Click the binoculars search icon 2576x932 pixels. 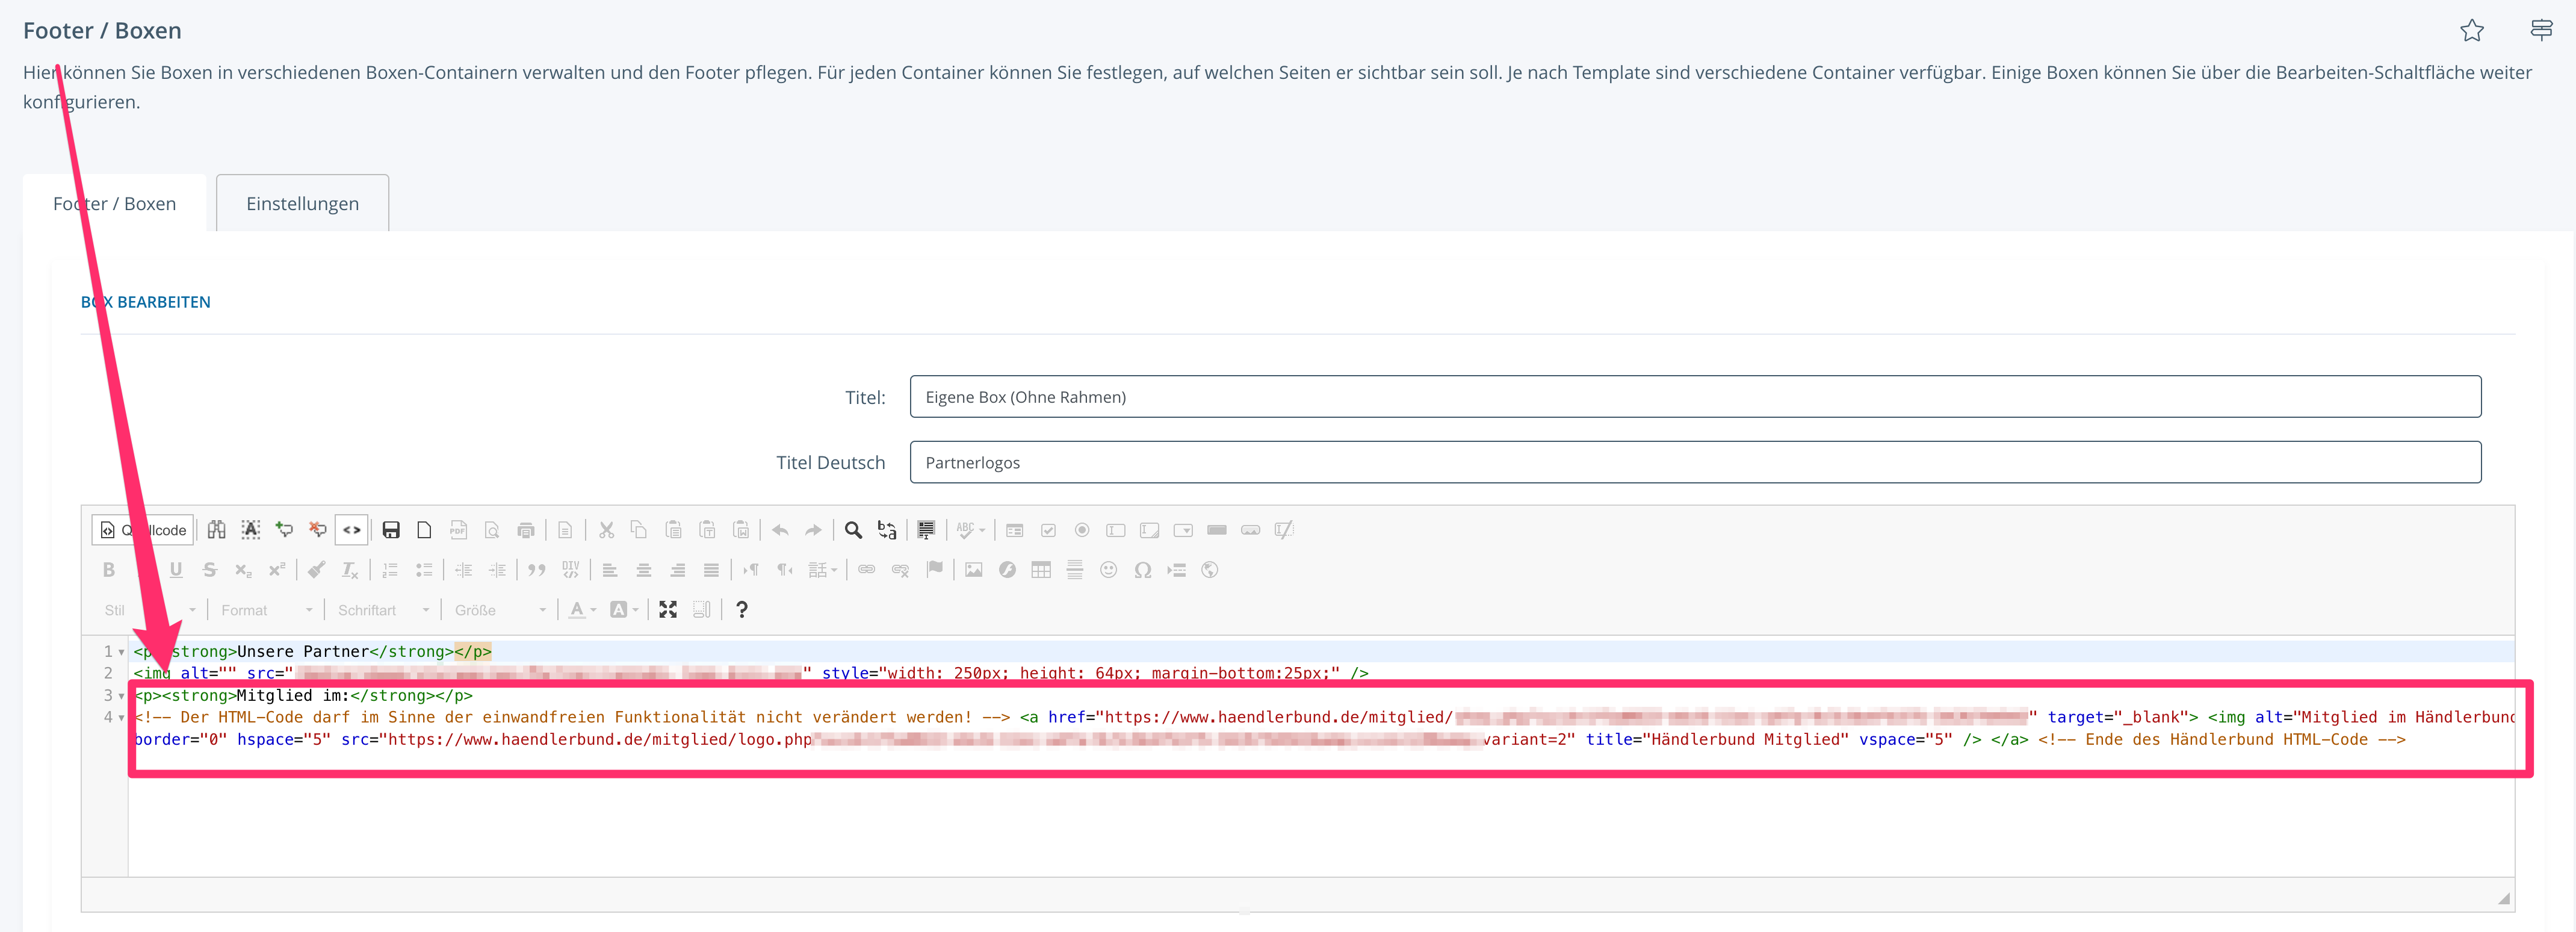tap(217, 530)
